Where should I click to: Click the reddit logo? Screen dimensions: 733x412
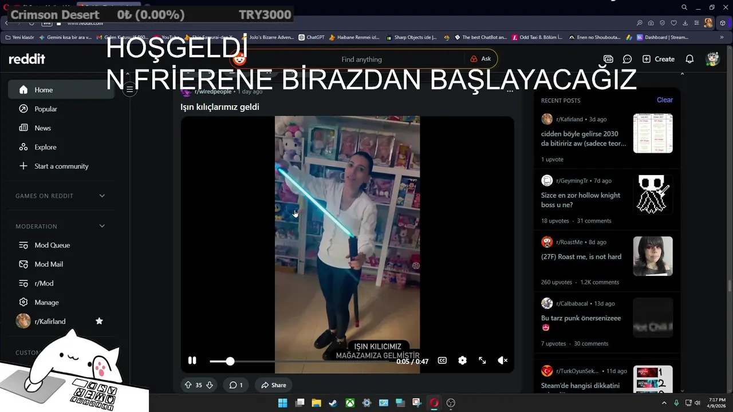(x=27, y=59)
